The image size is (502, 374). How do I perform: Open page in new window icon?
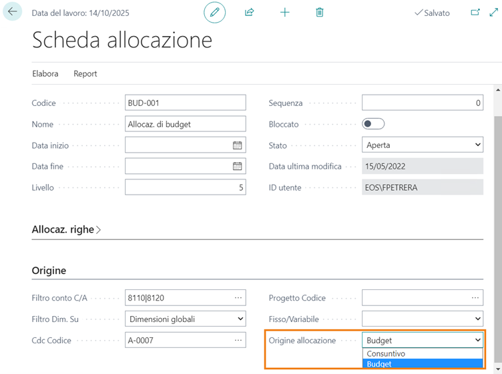coord(475,12)
